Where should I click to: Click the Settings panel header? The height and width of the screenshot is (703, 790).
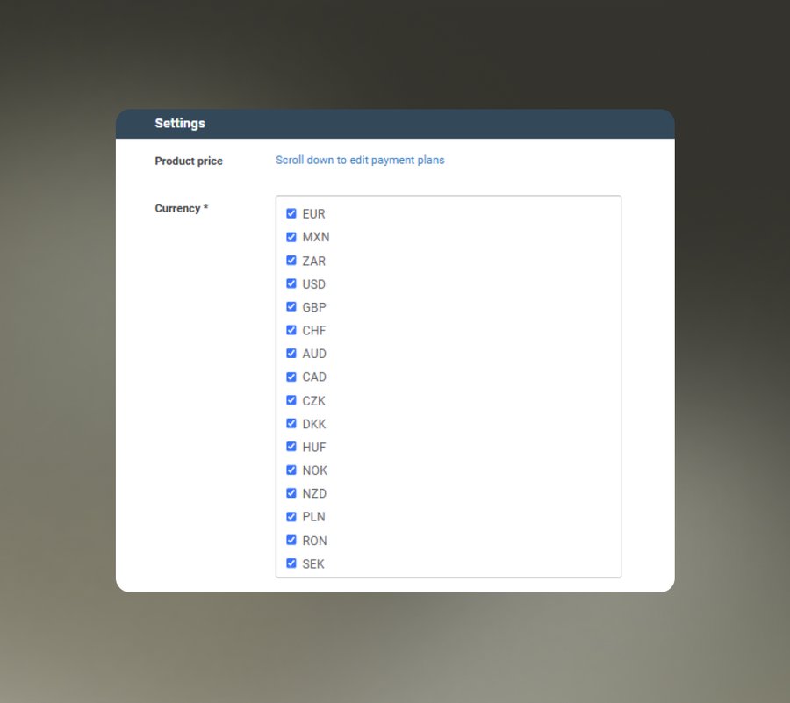pyautogui.click(x=395, y=124)
